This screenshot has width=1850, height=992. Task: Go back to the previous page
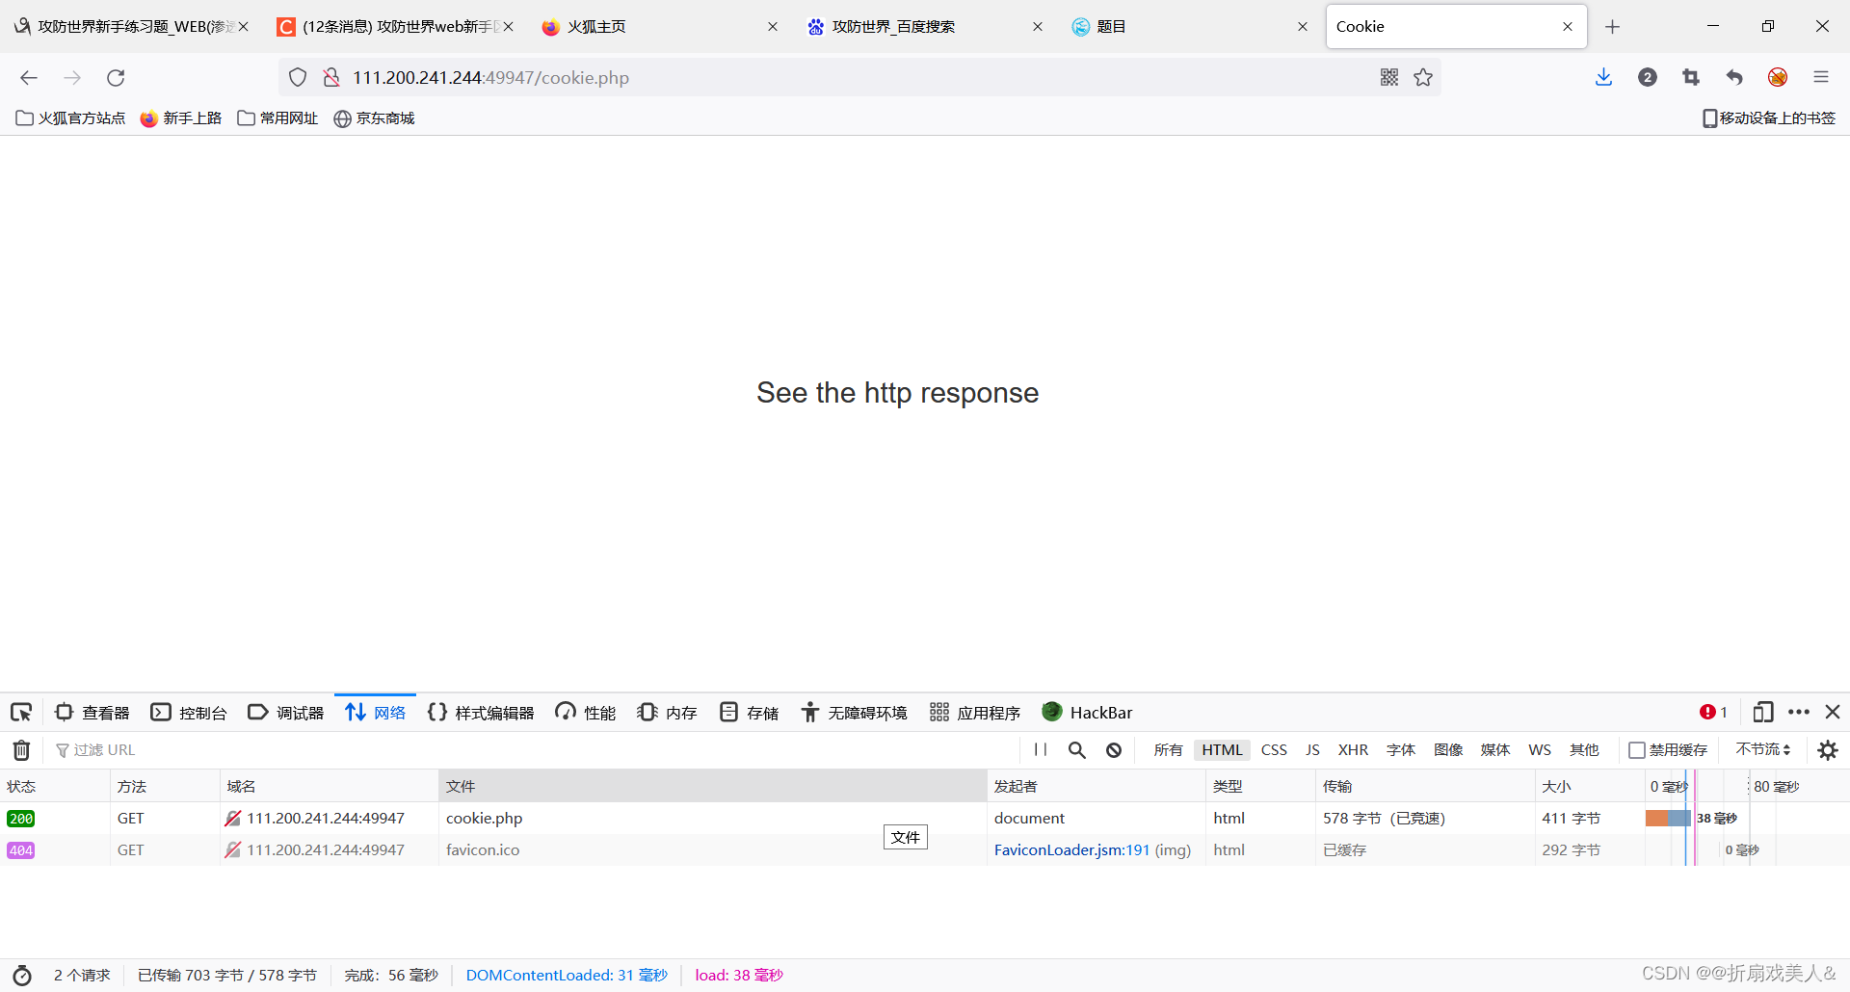pyautogui.click(x=29, y=78)
